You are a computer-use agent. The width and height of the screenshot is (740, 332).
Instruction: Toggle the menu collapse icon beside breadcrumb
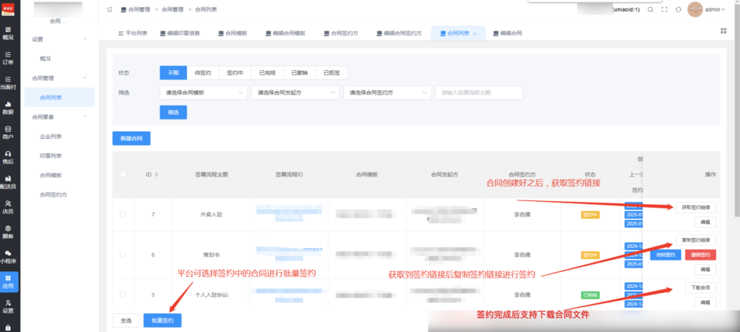[110, 9]
